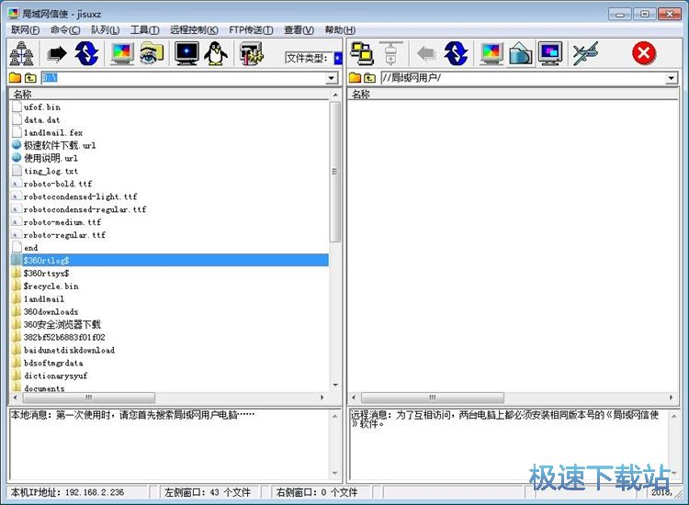Click the red X stop icon
The image size is (689, 505).
(x=644, y=53)
